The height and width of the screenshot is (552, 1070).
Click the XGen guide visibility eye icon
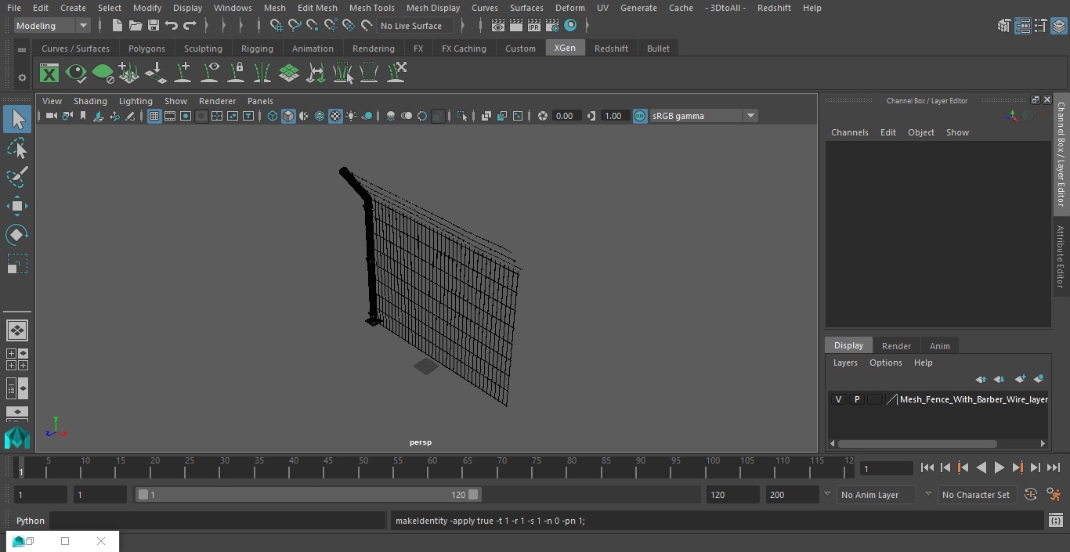(210, 73)
